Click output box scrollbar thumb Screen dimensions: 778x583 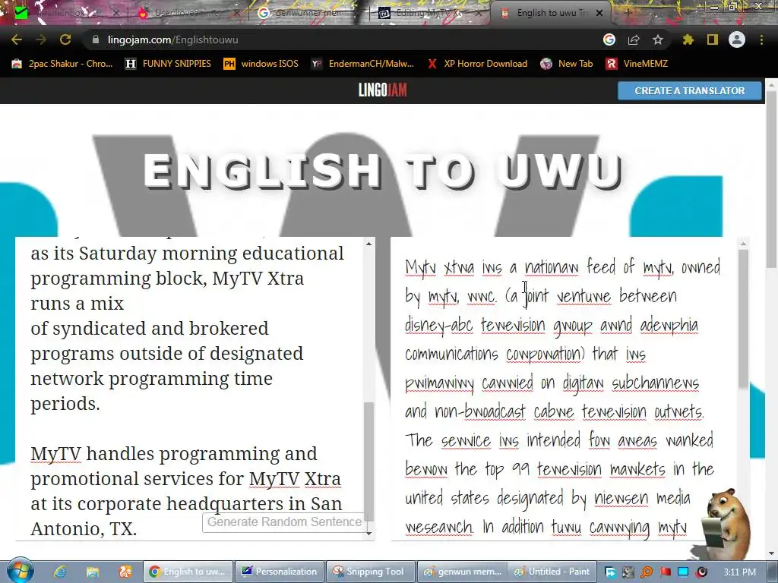743,320
